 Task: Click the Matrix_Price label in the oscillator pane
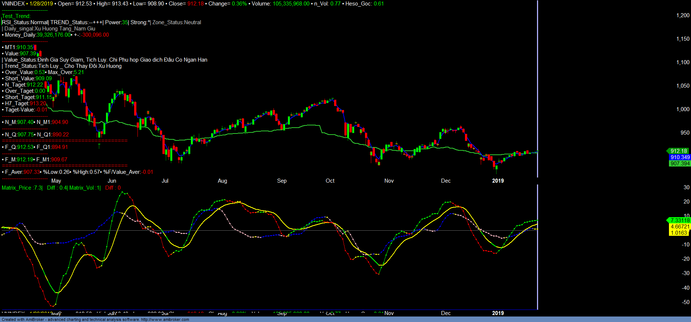pyautogui.click(x=17, y=188)
